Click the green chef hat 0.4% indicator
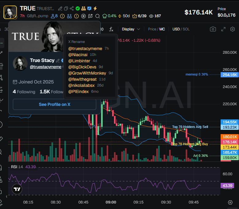This screenshot has width=239, height=209. [109, 16]
